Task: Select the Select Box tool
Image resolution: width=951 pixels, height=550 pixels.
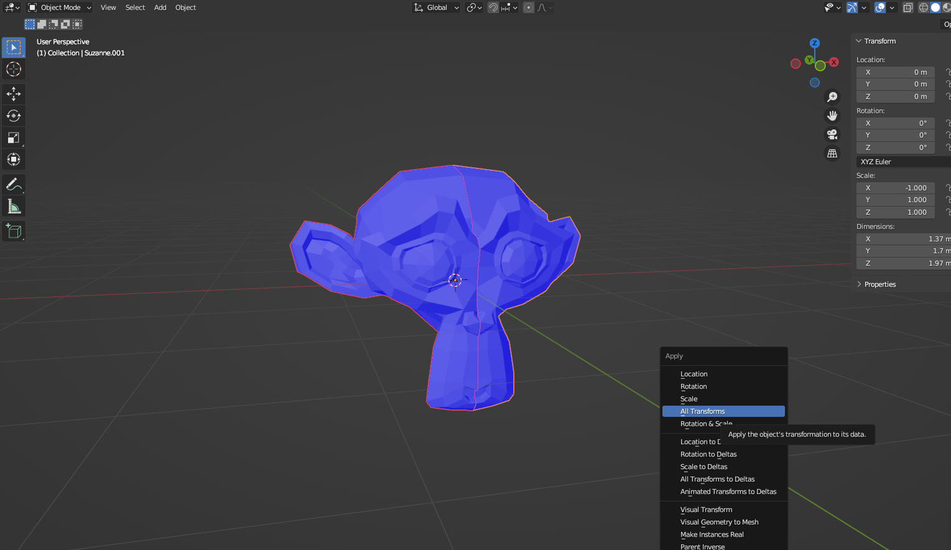Action: tap(14, 47)
